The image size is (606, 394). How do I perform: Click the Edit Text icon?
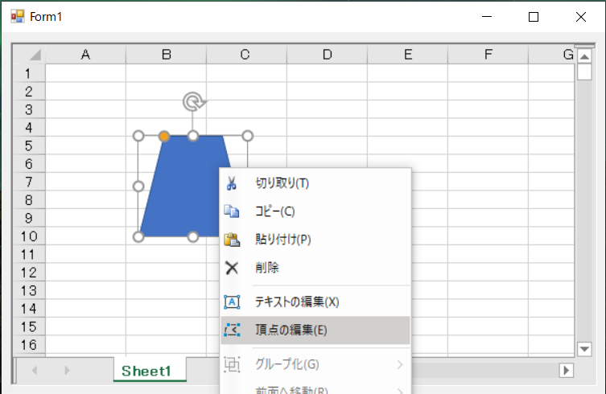(x=232, y=302)
